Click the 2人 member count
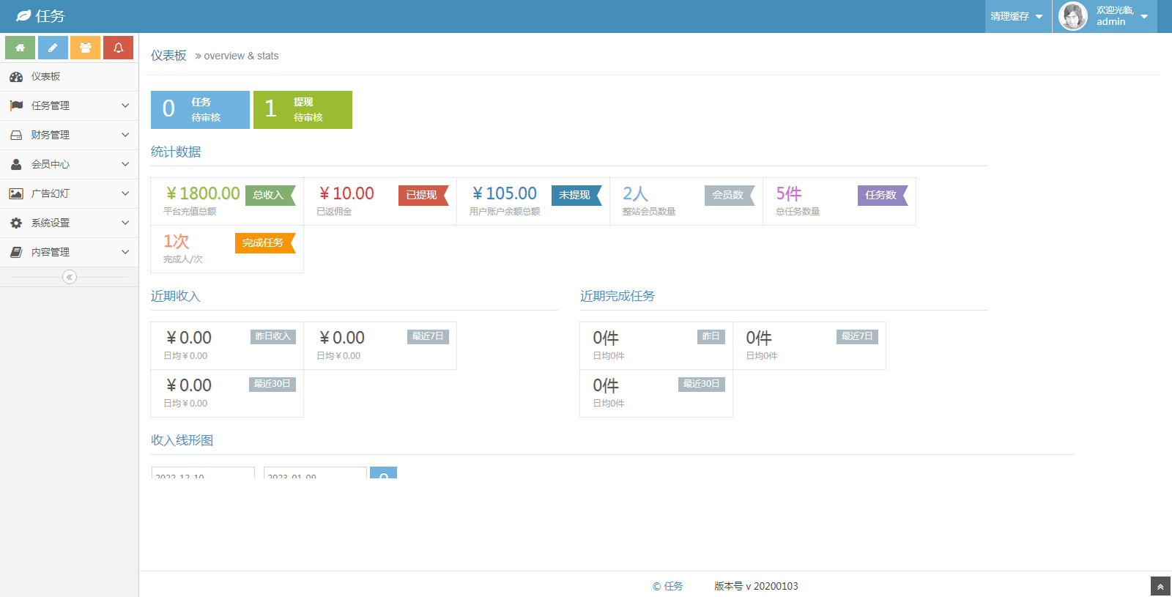The image size is (1172, 597). (x=635, y=193)
